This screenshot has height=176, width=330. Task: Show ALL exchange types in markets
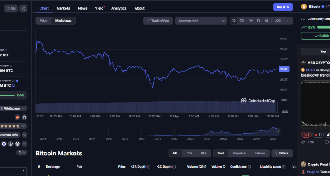point(175,153)
